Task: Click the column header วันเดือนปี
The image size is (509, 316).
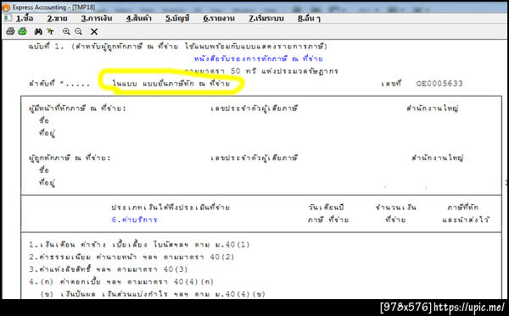Action: (327, 207)
